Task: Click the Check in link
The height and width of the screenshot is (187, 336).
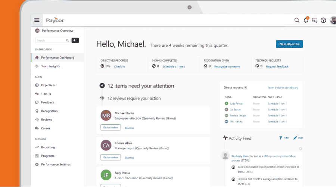Action: coord(119,66)
